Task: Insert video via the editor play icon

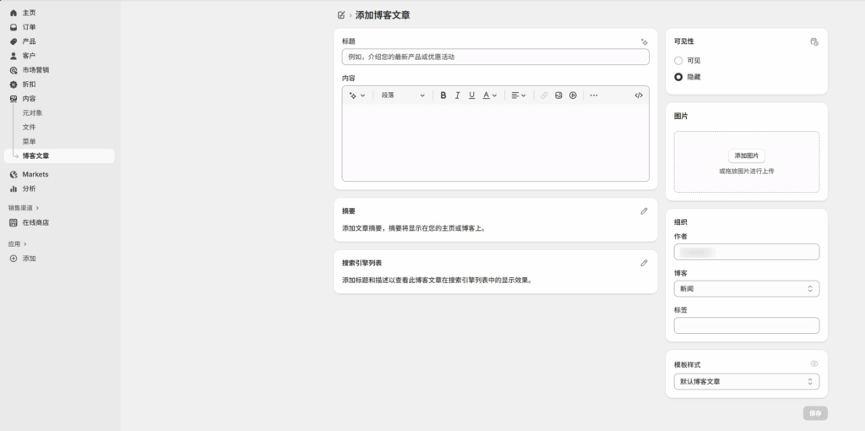Action: (573, 95)
